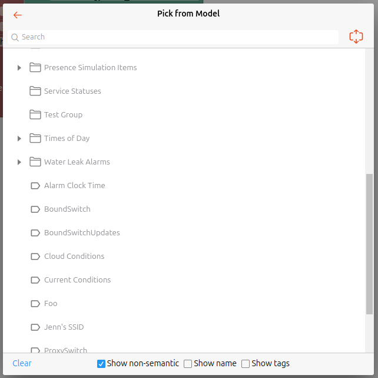The image size is (378, 378).
Task: Expand the Water Leak Alarms group
Action: point(19,162)
